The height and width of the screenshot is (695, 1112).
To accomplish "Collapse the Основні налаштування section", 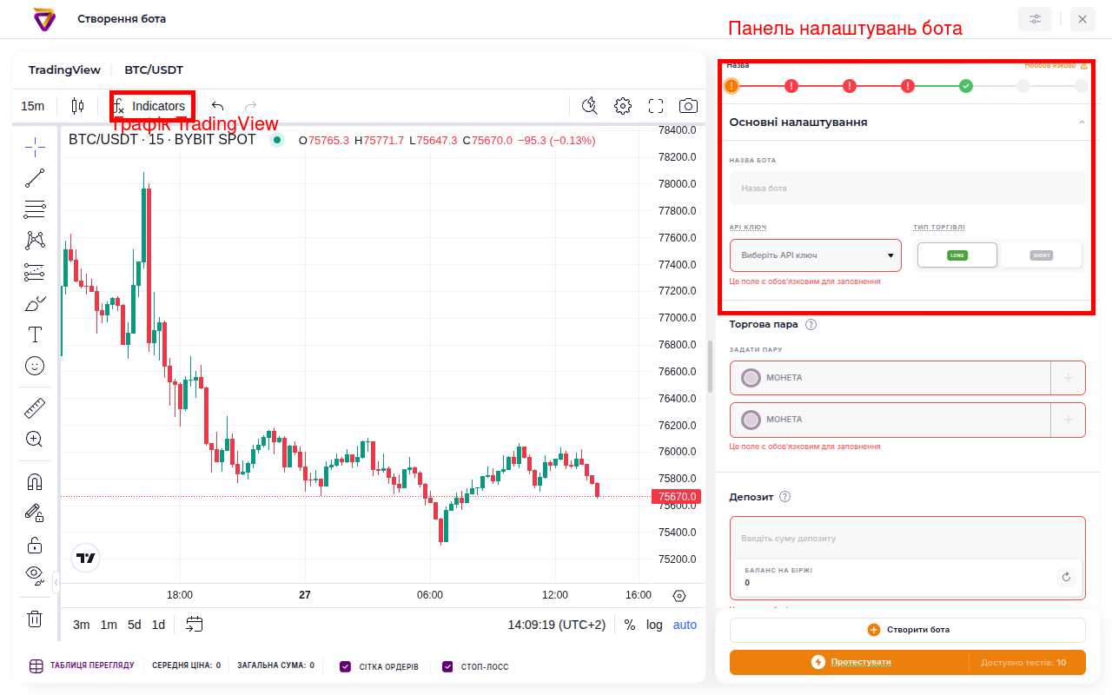I will 1082,122.
